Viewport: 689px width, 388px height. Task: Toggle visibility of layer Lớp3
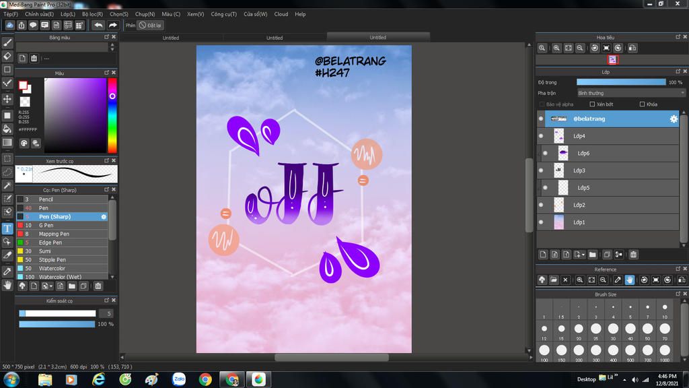[541, 170]
